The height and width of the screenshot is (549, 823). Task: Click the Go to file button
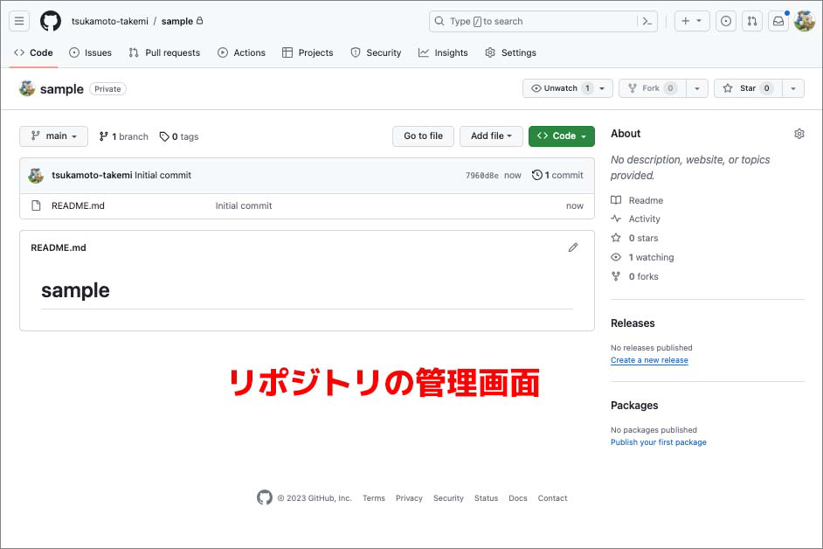coord(423,136)
